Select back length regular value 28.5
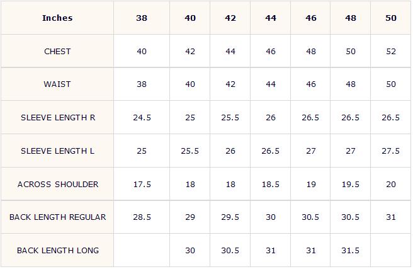The width and height of the screenshot is (413, 269). 142,217
